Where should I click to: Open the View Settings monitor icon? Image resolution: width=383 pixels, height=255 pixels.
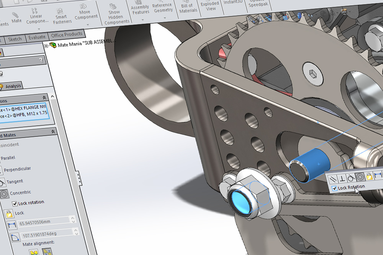click(x=344, y=11)
